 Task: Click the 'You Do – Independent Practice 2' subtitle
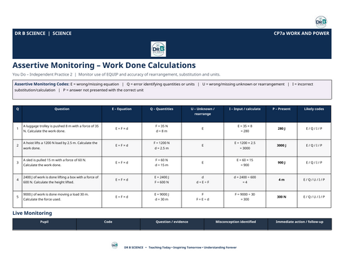[42, 74]
